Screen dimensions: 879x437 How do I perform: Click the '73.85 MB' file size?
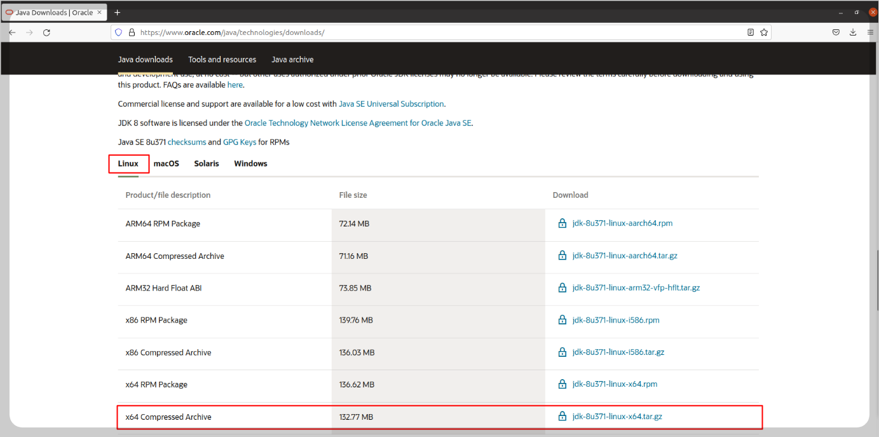(x=355, y=288)
